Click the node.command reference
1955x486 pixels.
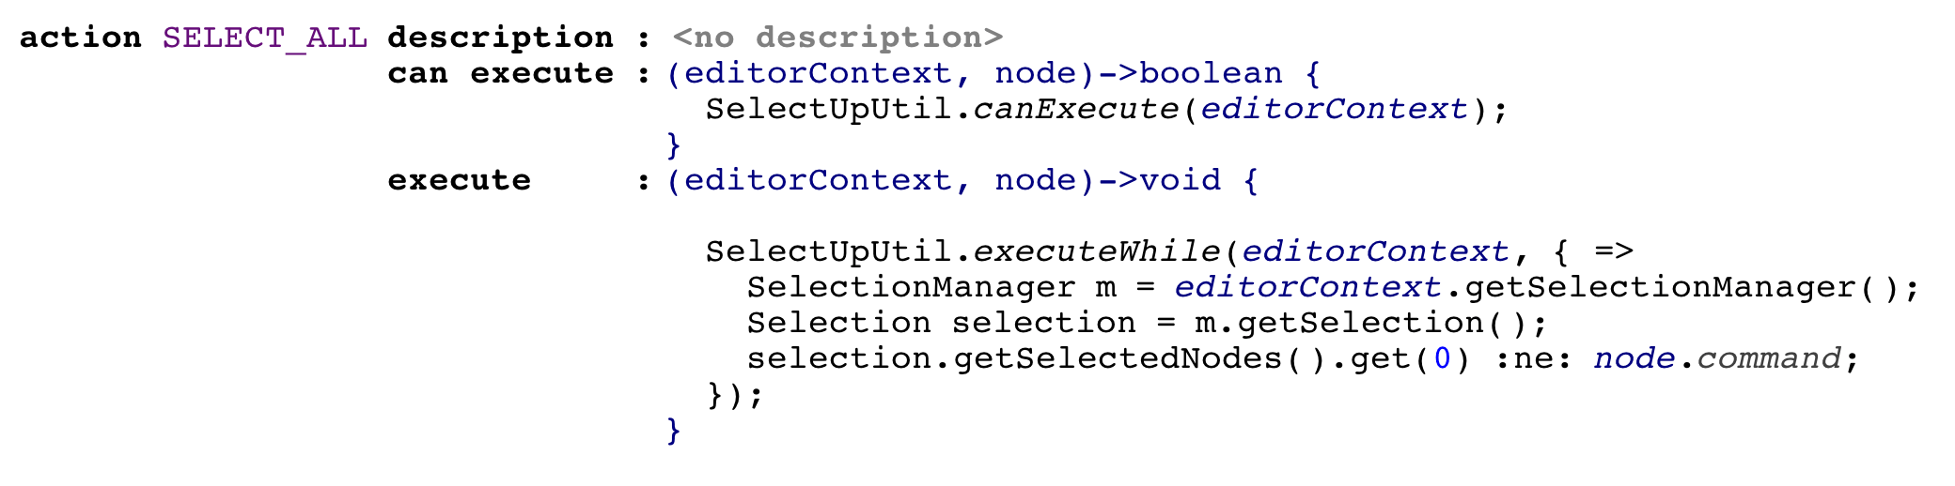click(1716, 359)
